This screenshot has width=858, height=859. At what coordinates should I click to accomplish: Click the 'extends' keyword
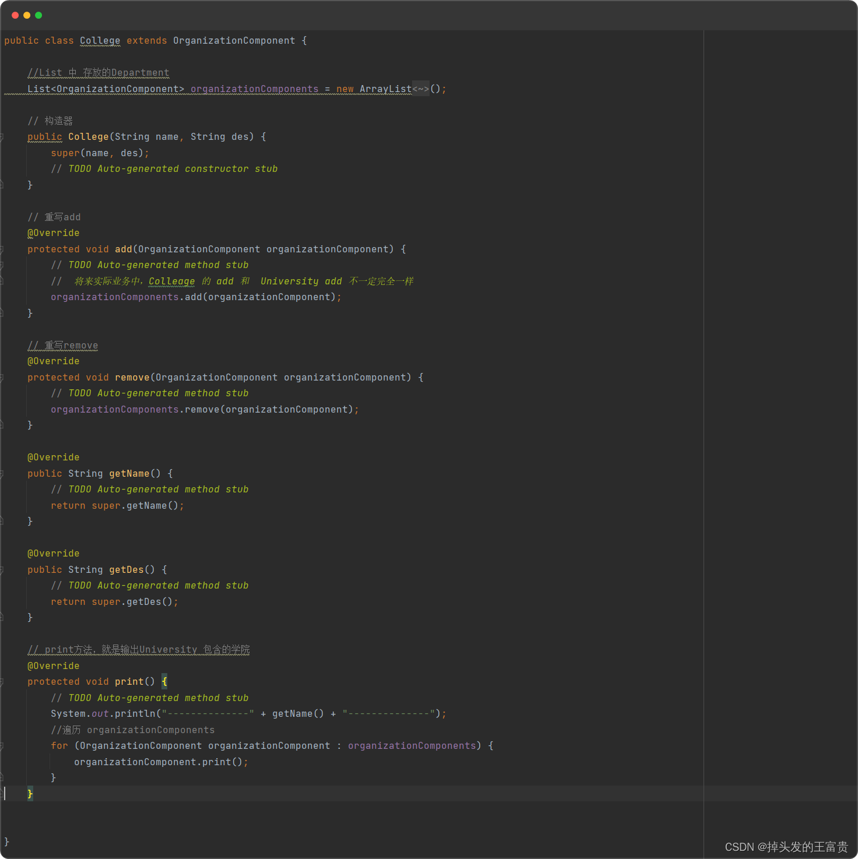[x=147, y=41]
